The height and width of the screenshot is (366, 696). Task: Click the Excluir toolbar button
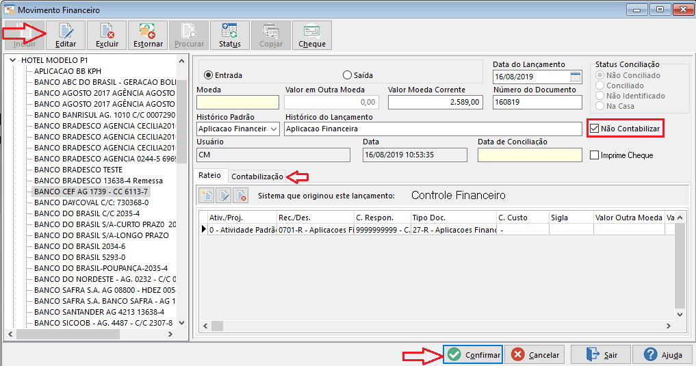107,35
